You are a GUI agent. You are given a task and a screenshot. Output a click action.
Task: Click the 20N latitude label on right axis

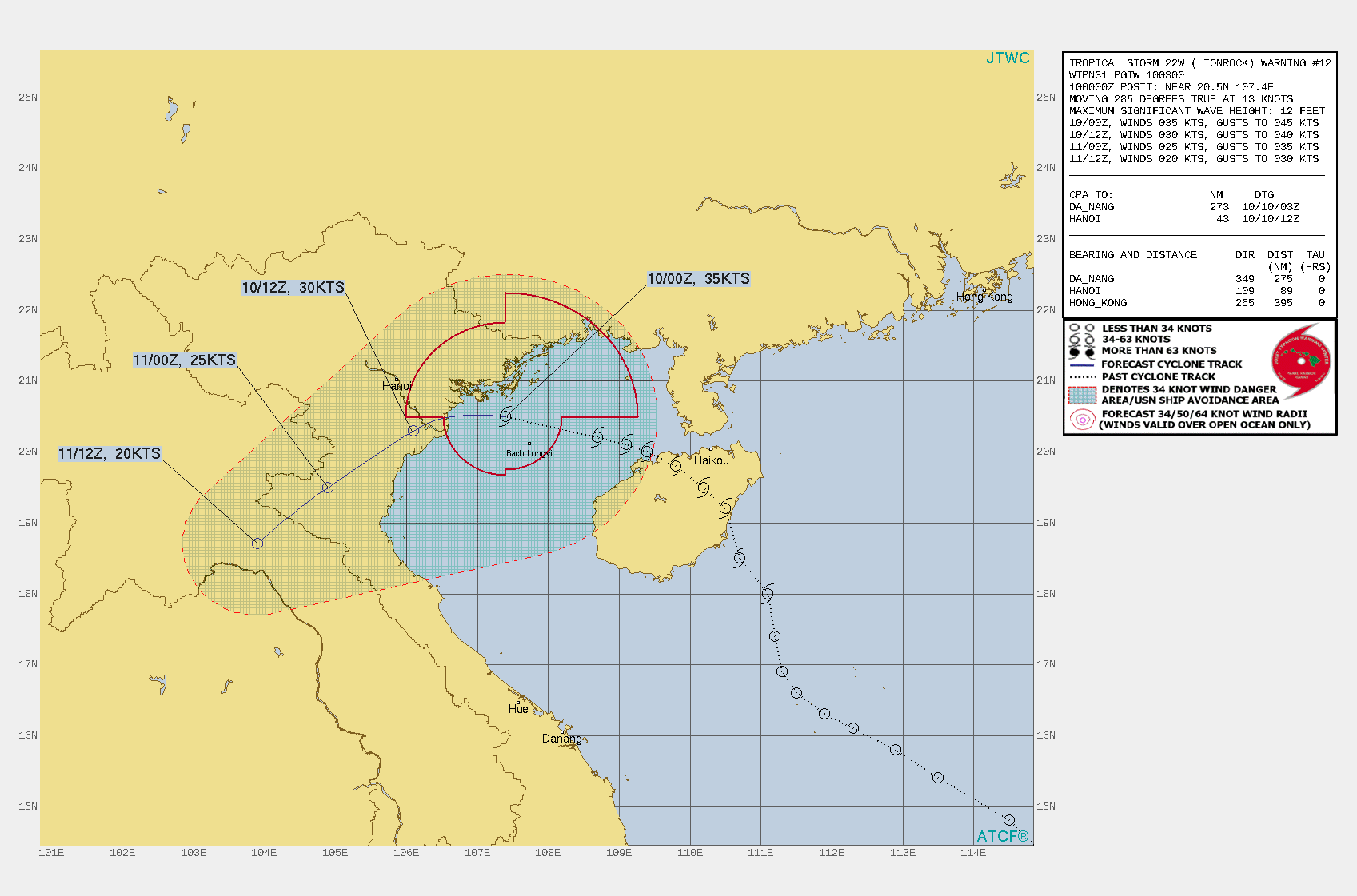[1046, 452]
